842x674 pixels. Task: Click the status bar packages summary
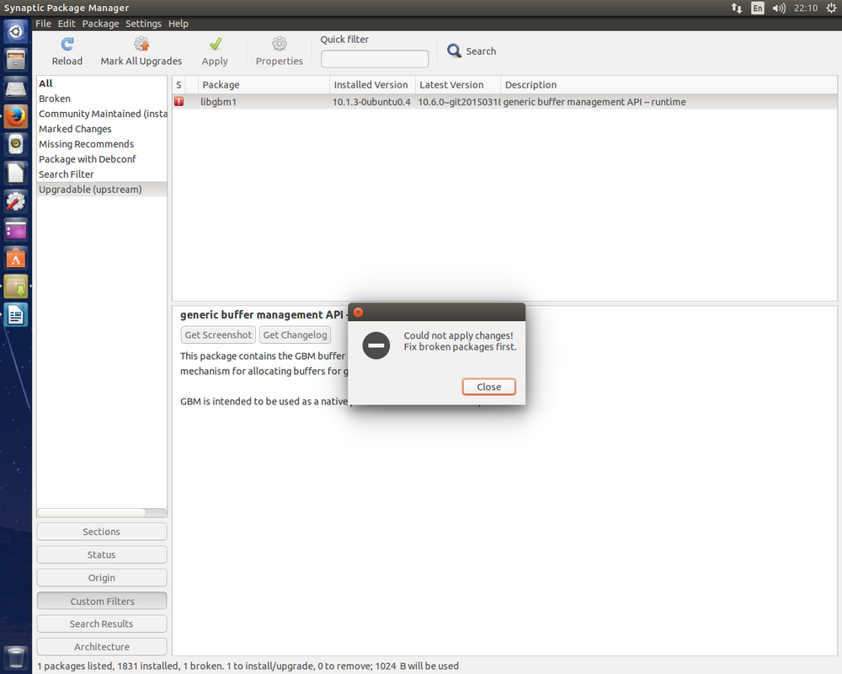[x=248, y=666]
